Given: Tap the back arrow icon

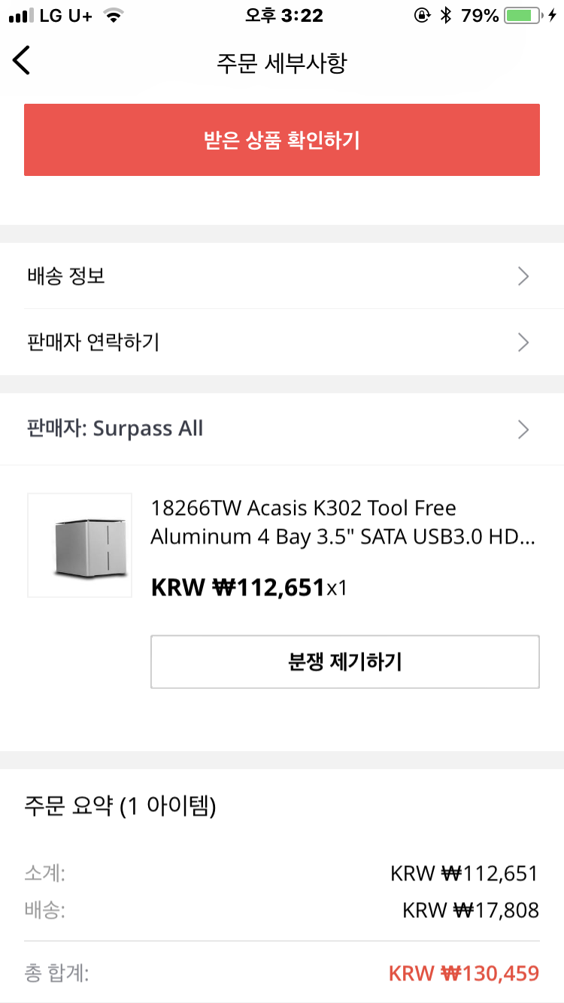Looking at the screenshot, I should [x=22, y=60].
